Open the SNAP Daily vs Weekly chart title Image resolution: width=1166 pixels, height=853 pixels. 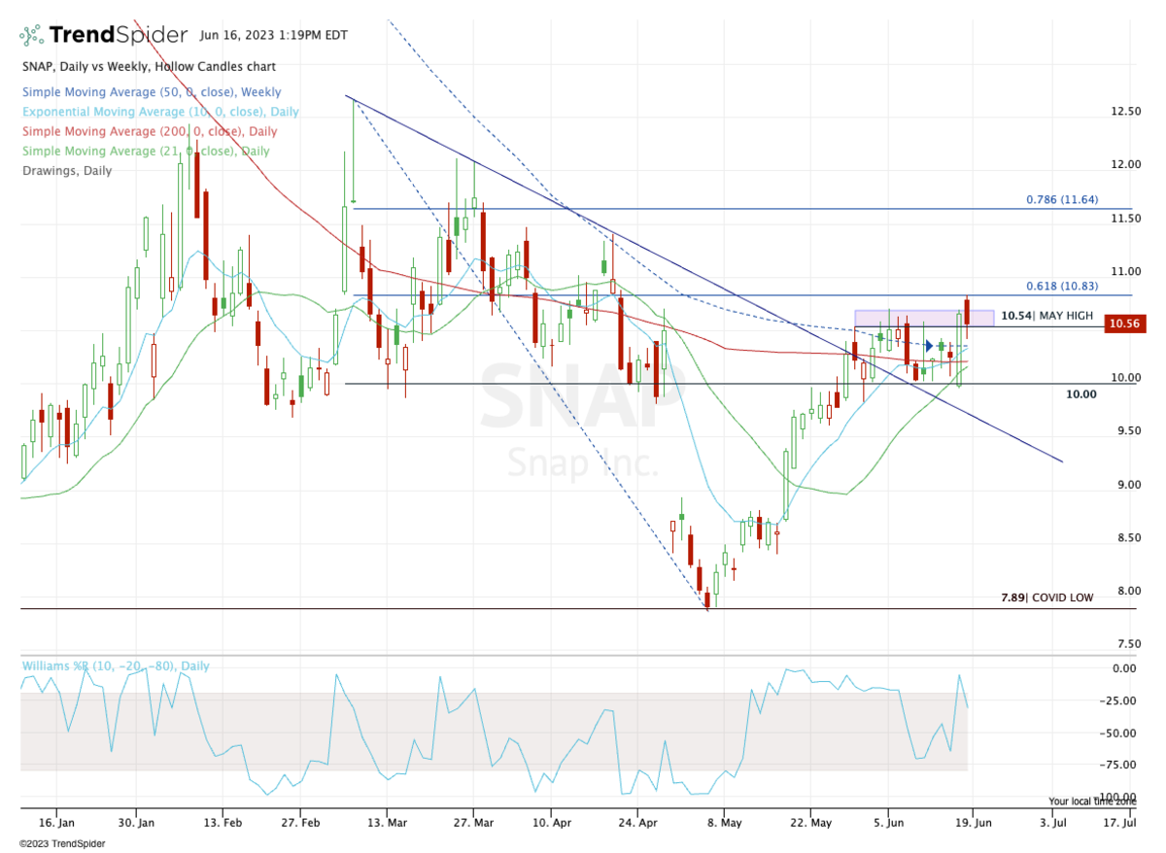148,67
